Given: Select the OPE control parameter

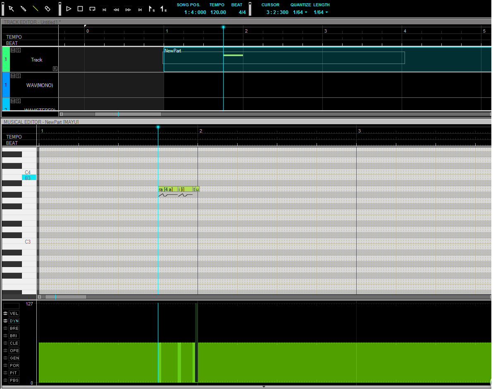Looking at the screenshot, I should pos(14,351).
